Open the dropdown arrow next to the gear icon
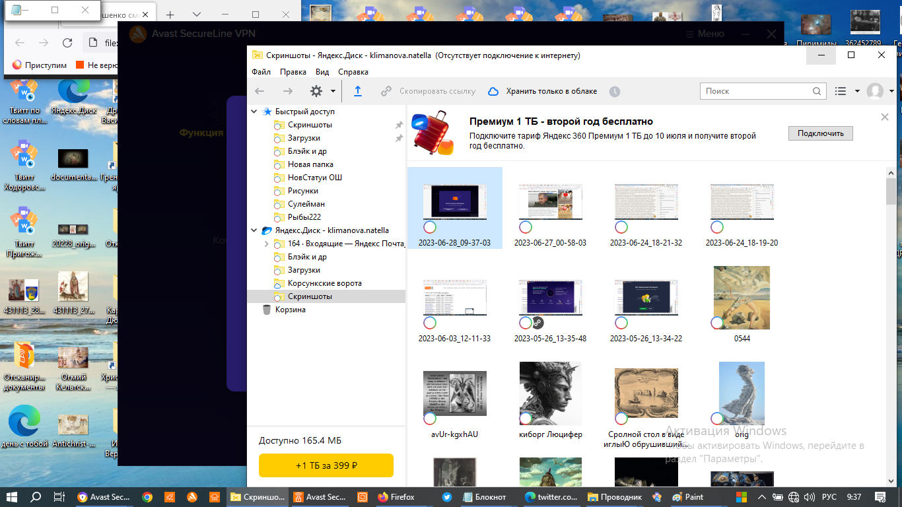The image size is (902, 507). [333, 91]
